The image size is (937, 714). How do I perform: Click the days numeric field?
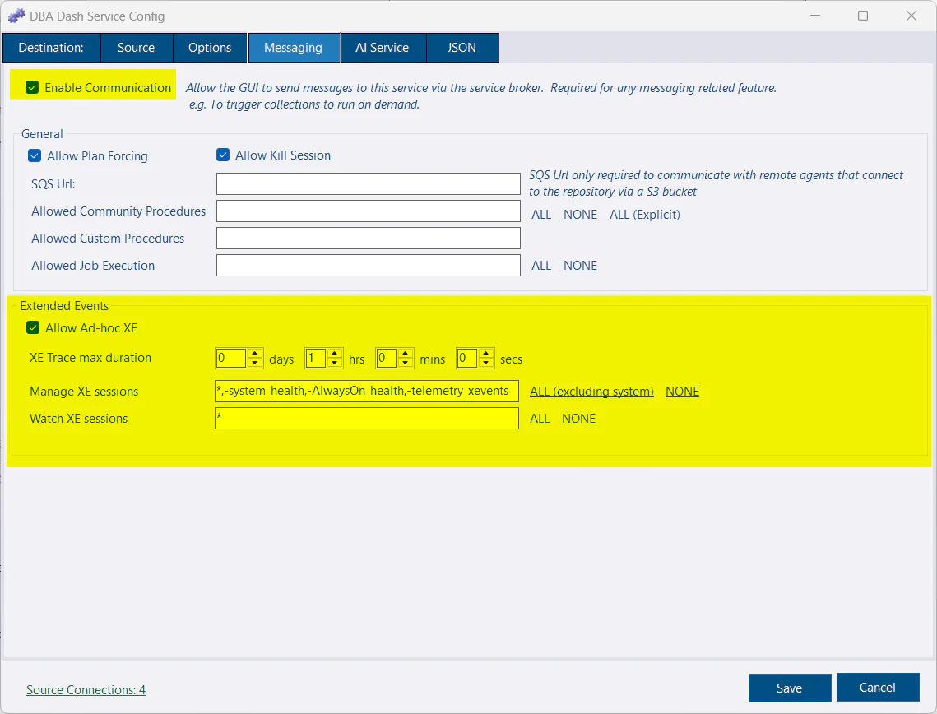click(231, 359)
